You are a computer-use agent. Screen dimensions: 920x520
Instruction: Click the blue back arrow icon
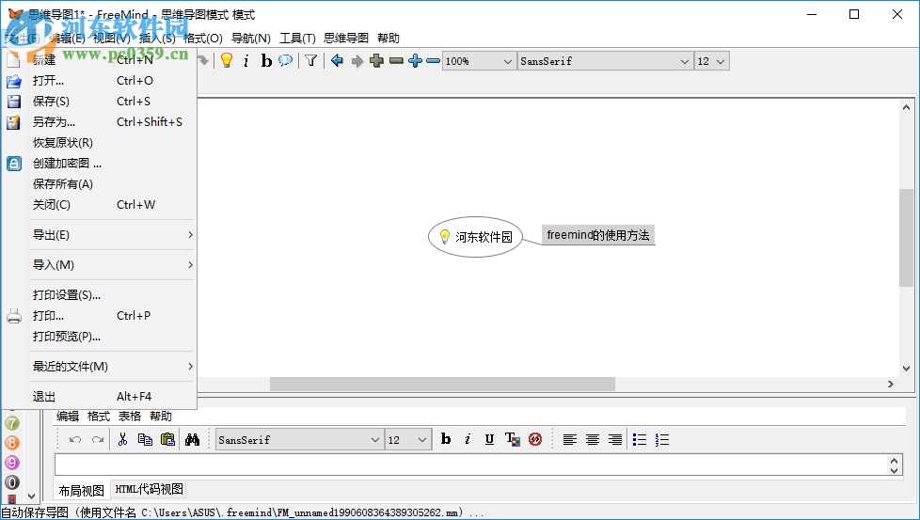(337, 60)
